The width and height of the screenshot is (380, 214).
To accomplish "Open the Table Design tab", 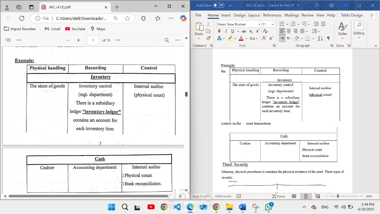I will coord(352,15).
